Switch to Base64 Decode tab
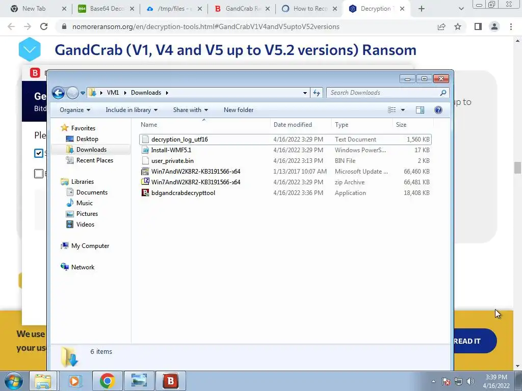 point(107,9)
